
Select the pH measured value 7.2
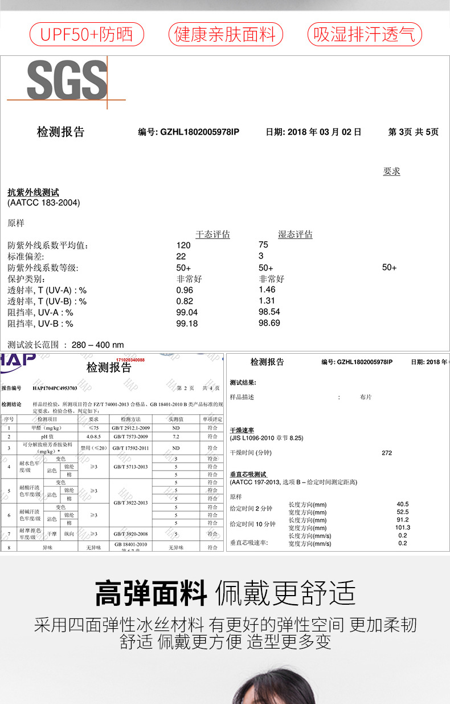click(x=176, y=436)
